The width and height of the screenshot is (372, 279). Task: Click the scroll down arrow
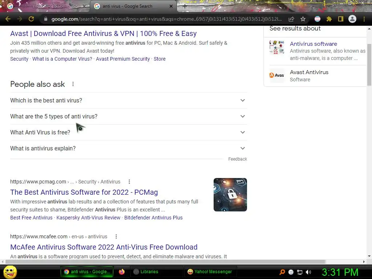[x=369, y=256]
